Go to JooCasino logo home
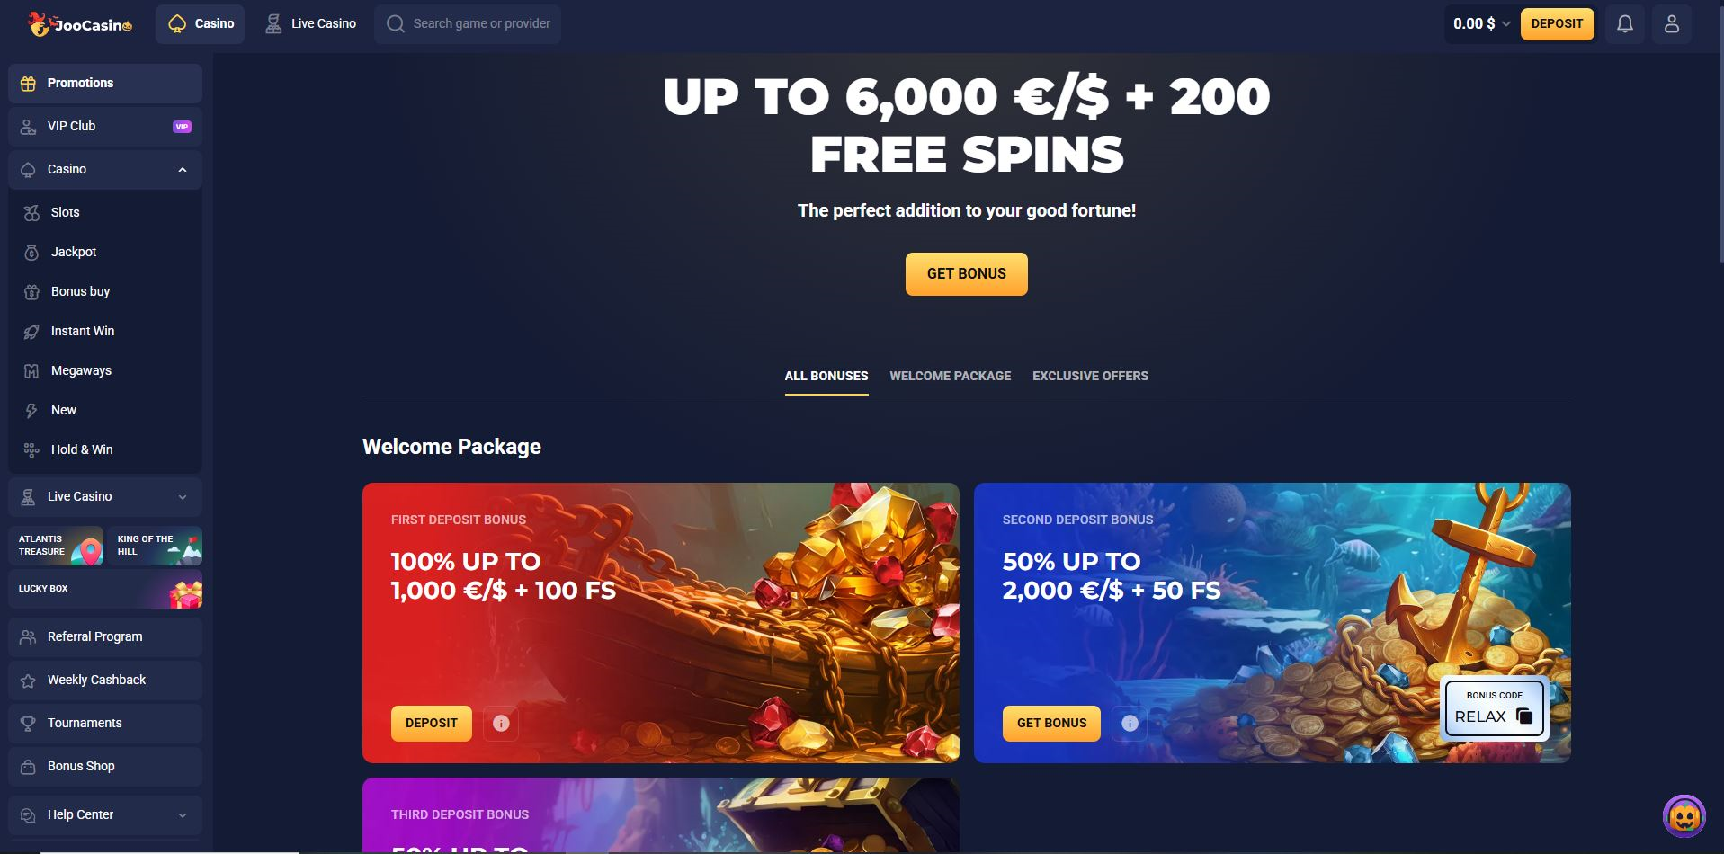 (x=80, y=24)
